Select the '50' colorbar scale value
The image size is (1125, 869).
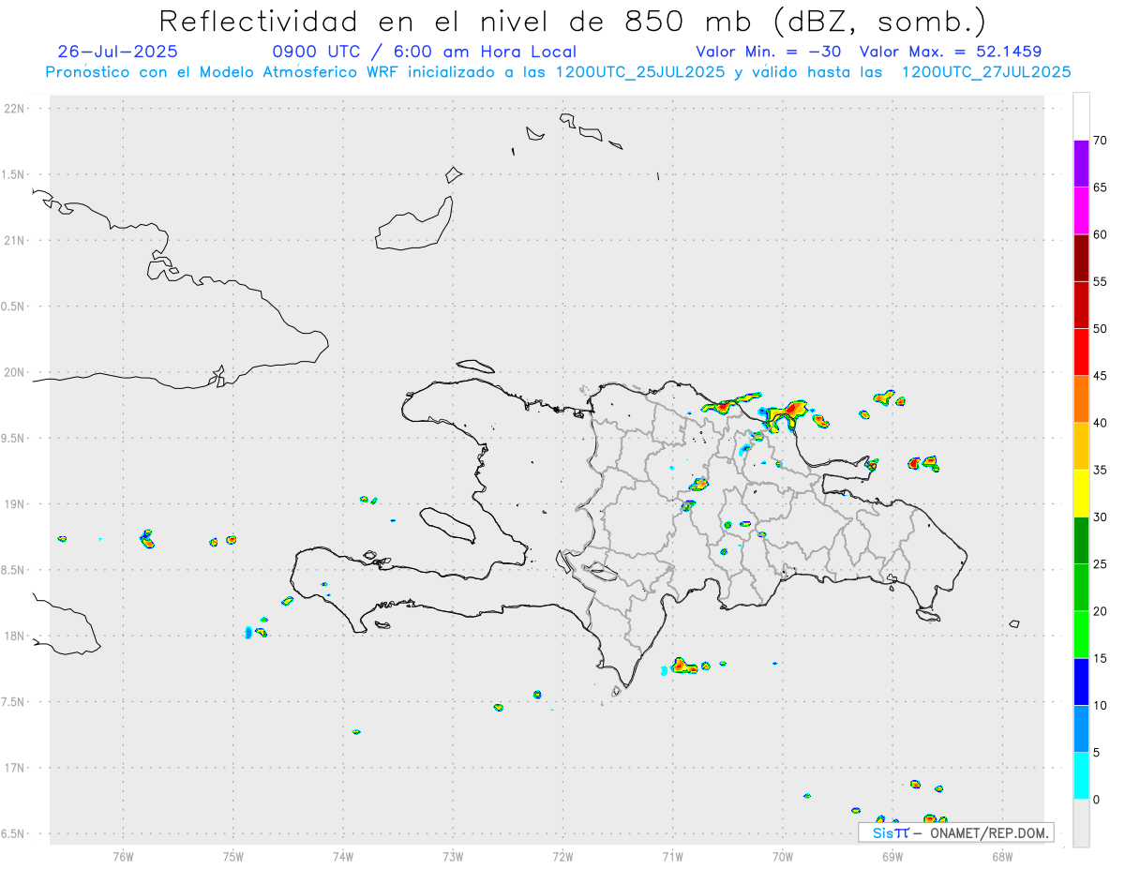pos(1100,329)
